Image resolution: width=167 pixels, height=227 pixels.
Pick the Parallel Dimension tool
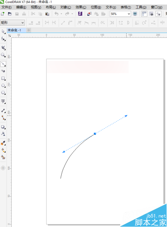click(x=3, y=110)
